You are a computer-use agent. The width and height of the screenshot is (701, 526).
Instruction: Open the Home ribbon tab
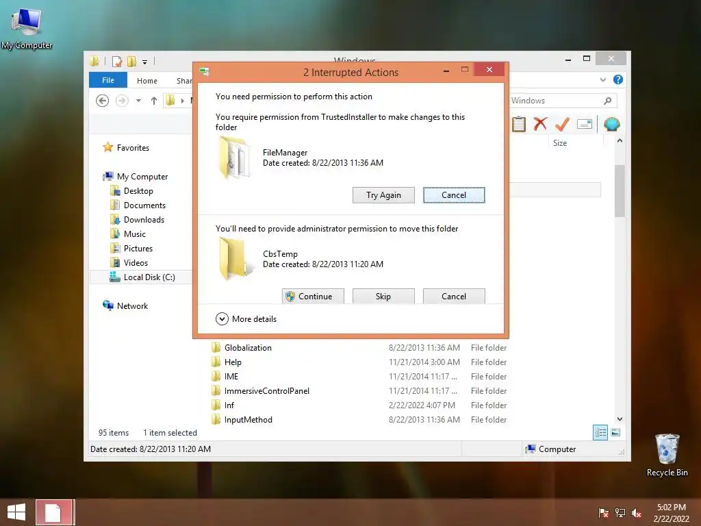[147, 81]
